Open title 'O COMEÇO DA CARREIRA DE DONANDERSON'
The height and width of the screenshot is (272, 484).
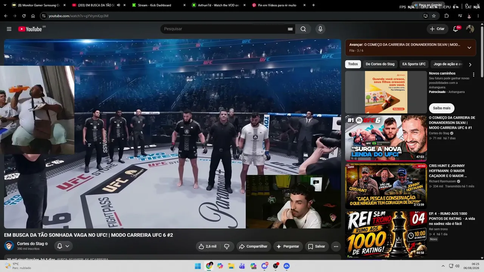click(452, 122)
